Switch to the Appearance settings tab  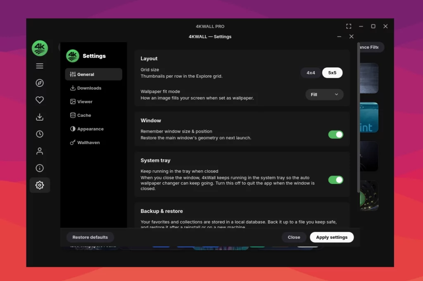(x=94, y=129)
